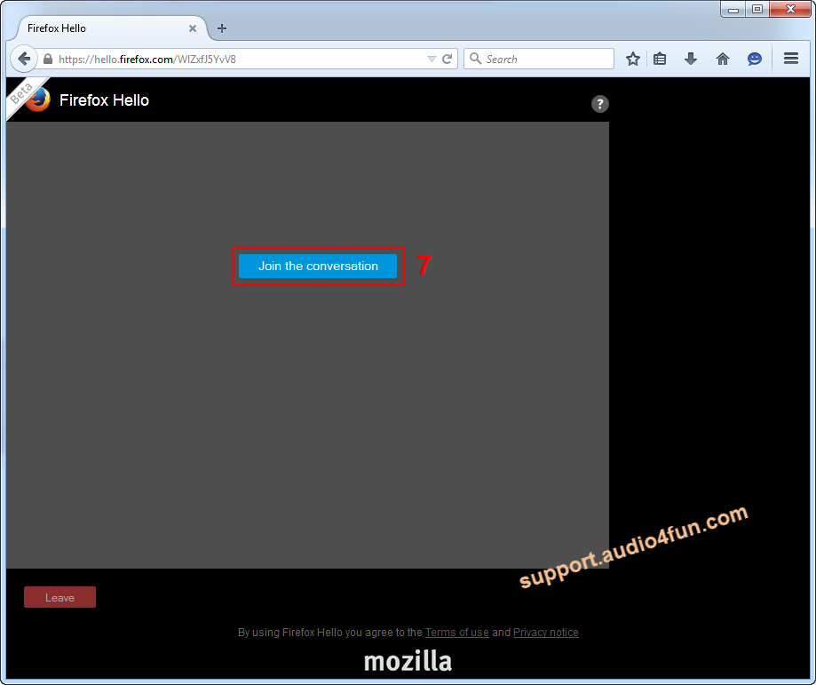Screen dimensions: 816x685
Task: Click the padlock site security icon
Action: click(48, 59)
